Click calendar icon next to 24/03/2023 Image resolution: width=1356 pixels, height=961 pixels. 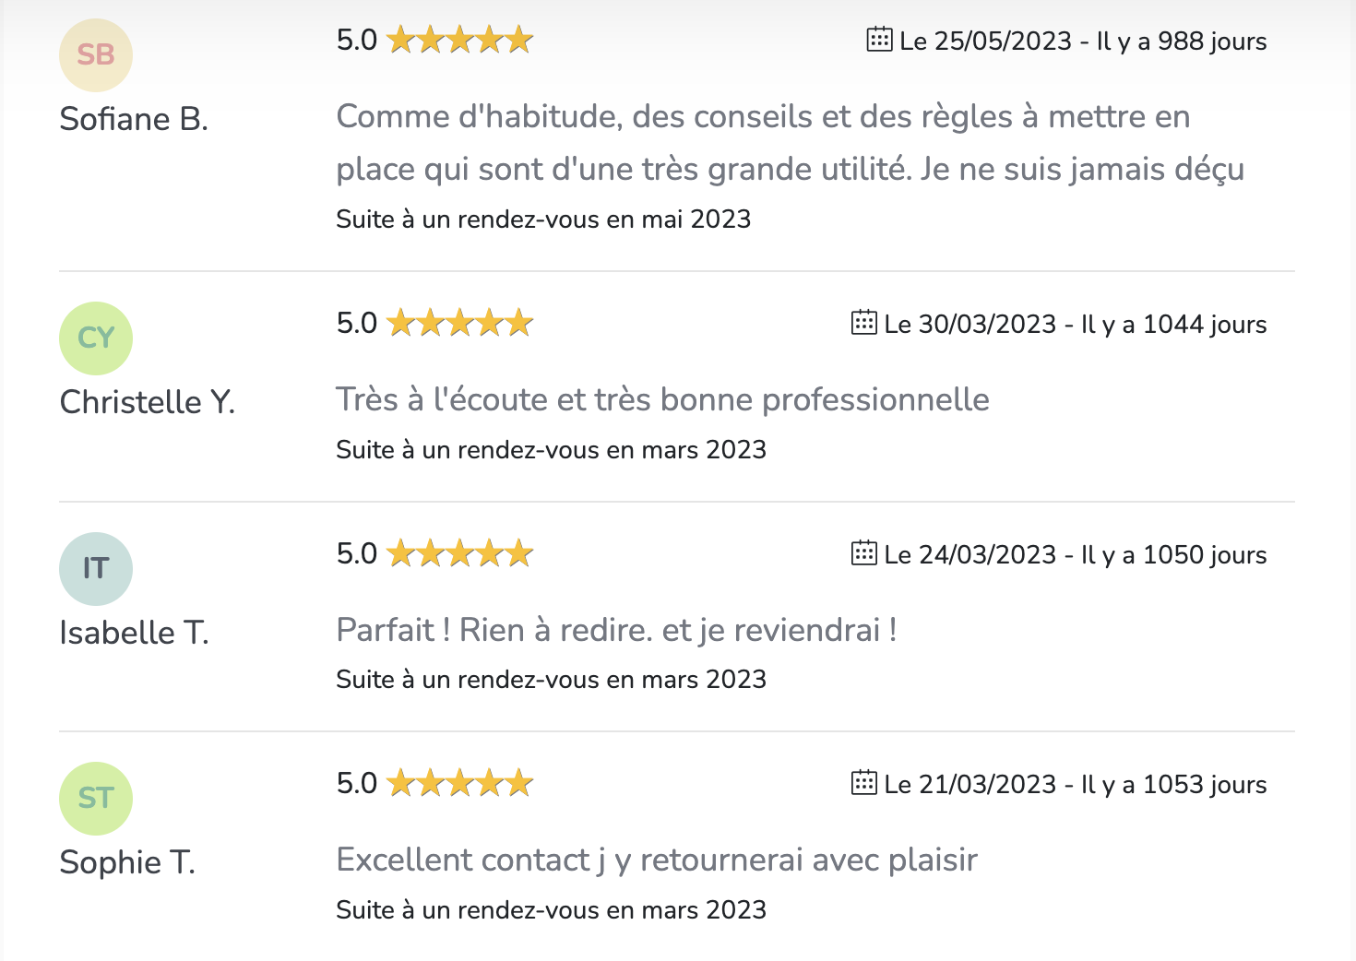tap(863, 553)
